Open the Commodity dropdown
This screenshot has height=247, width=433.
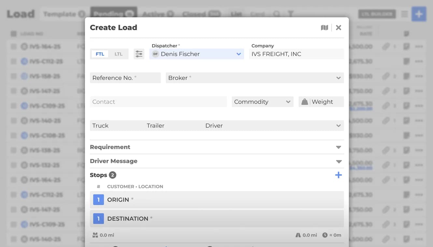tap(262, 102)
